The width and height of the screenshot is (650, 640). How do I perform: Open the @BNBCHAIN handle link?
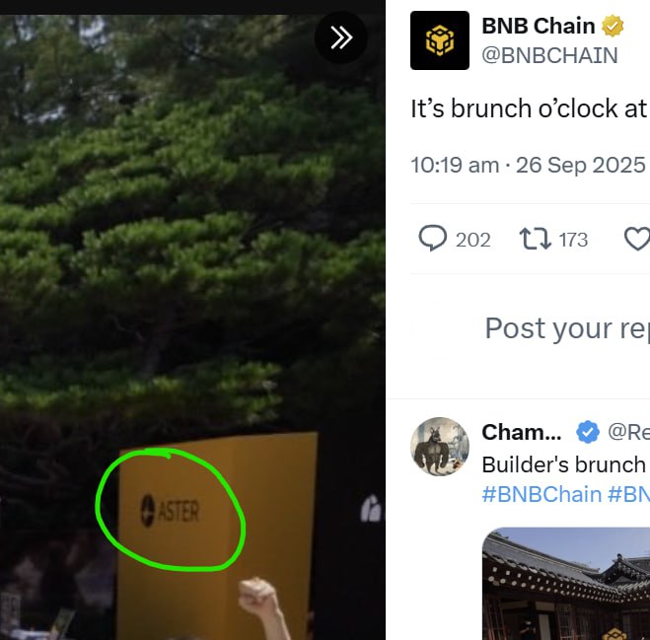[549, 55]
